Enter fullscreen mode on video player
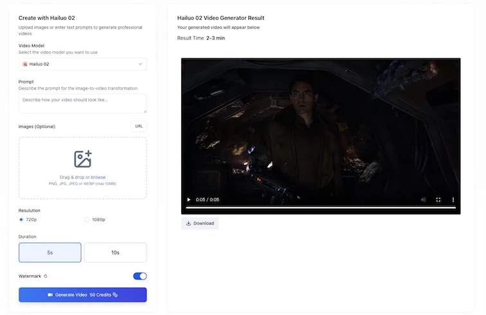The image size is (486, 315). (x=438, y=200)
